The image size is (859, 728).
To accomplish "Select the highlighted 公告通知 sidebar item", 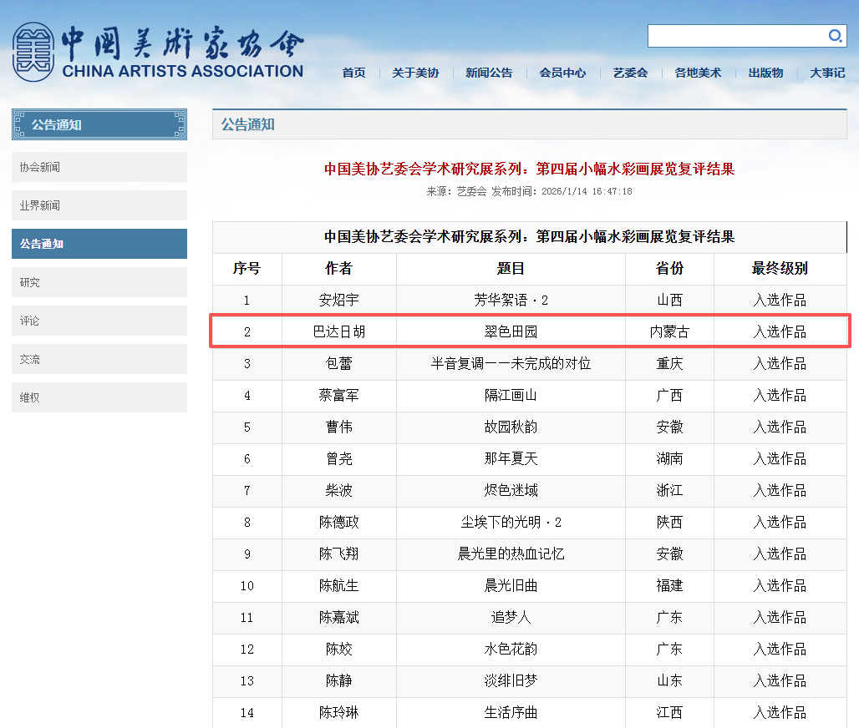I will [x=99, y=244].
